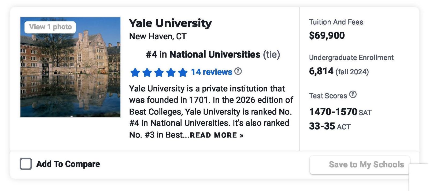Screen dimensions: 429x191
Task: Click the 6,814 undergraduate enrollment figure
Action: click(321, 71)
